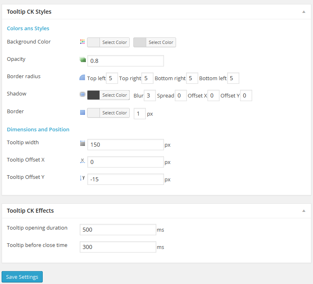Click the Save Settings button
Viewport: 313px width, 284px height.
click(x=22, y=277)
